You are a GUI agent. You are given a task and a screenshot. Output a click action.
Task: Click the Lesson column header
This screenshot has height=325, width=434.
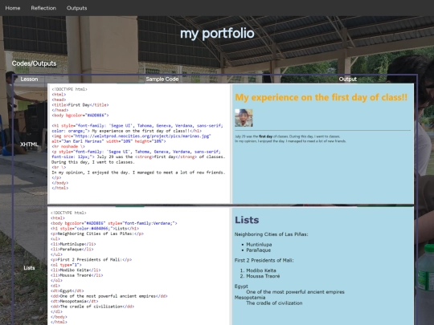click(x=29, y=79)
